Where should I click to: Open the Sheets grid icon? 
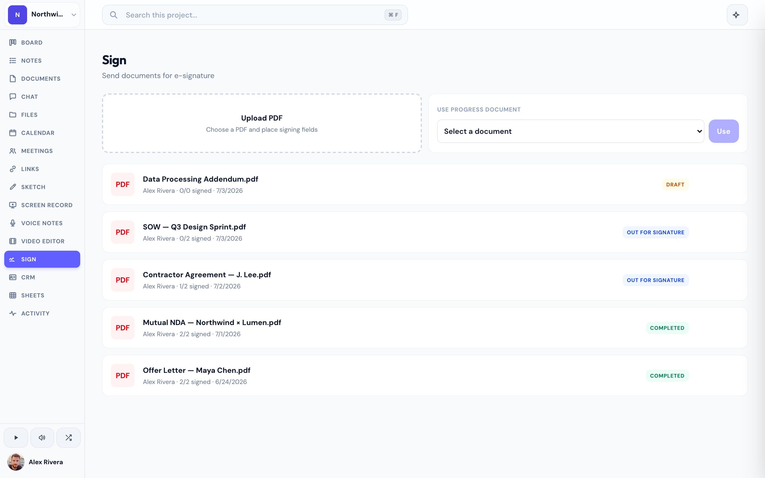pyautogui.click(x=13, y=295)
